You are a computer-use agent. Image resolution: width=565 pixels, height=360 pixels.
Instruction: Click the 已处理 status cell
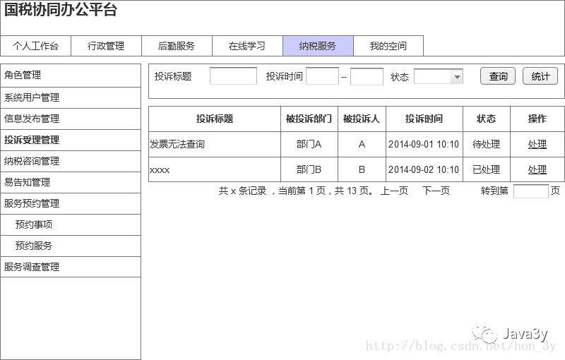tap(487, 169)
